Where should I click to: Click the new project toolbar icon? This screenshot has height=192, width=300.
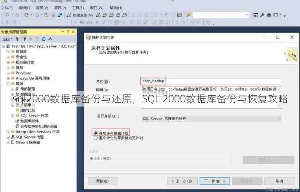pos(27,15)
